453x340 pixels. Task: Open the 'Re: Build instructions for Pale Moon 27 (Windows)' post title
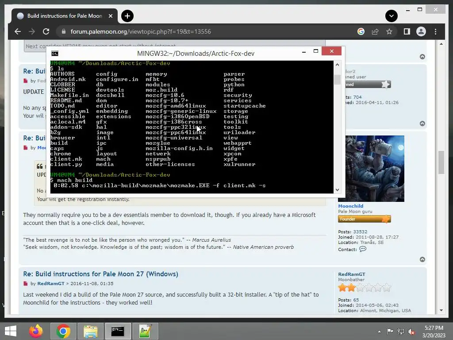coord(100,274)
